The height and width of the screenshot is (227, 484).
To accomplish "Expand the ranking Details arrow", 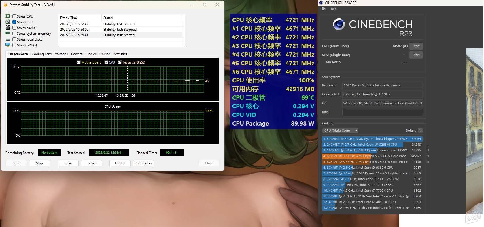I will coord(420,130).
